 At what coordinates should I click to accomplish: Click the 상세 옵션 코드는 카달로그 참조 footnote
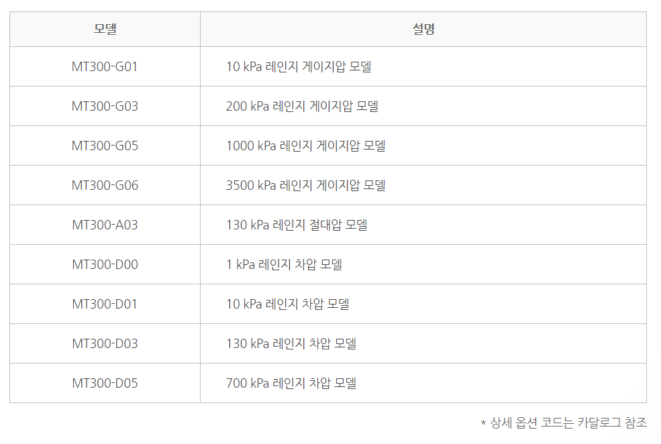[x=564, y=423]
